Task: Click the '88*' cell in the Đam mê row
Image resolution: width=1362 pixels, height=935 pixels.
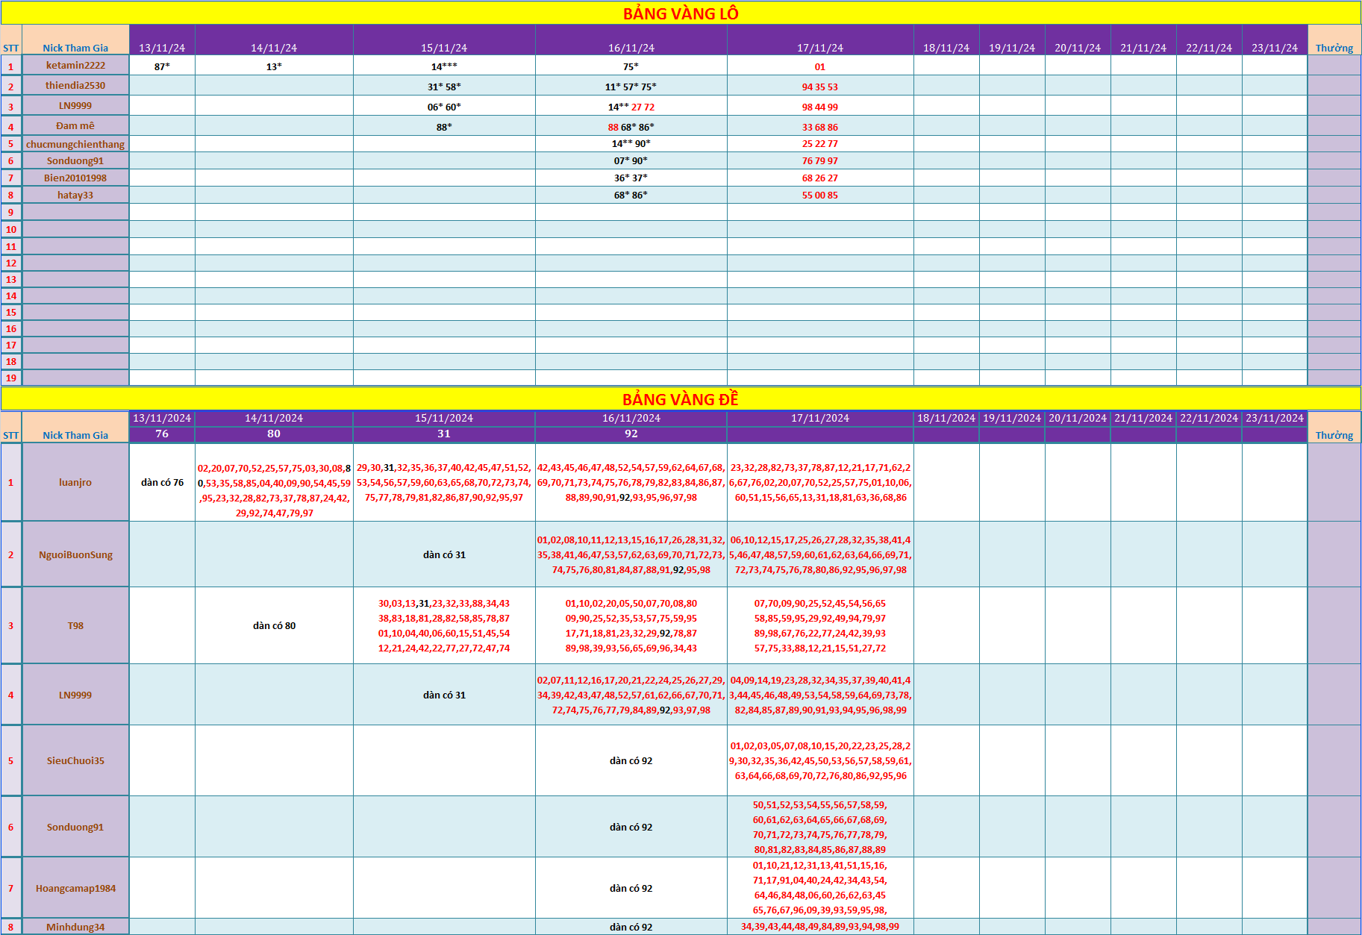Action: (444, 126)
